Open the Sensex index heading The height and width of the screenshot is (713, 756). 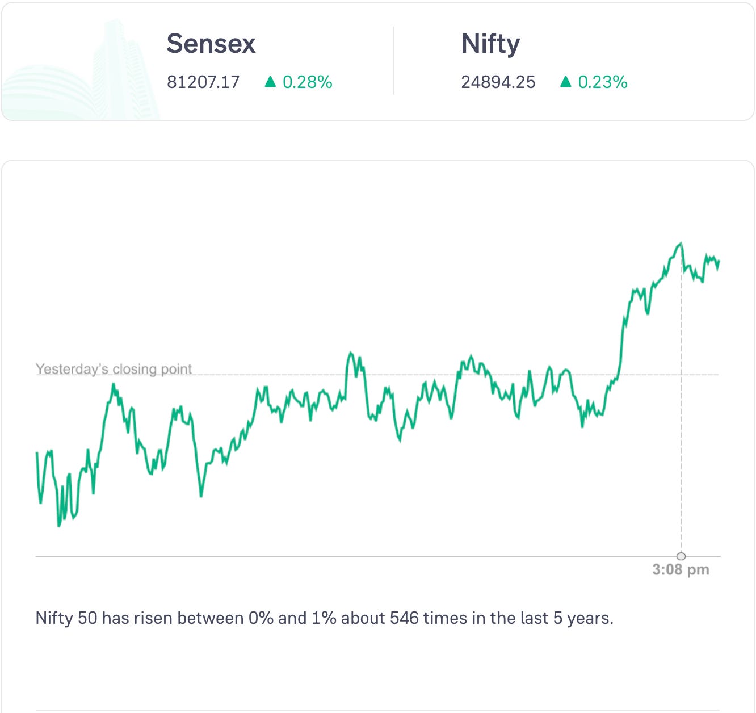pyautogui.click(x=211, y=44)
